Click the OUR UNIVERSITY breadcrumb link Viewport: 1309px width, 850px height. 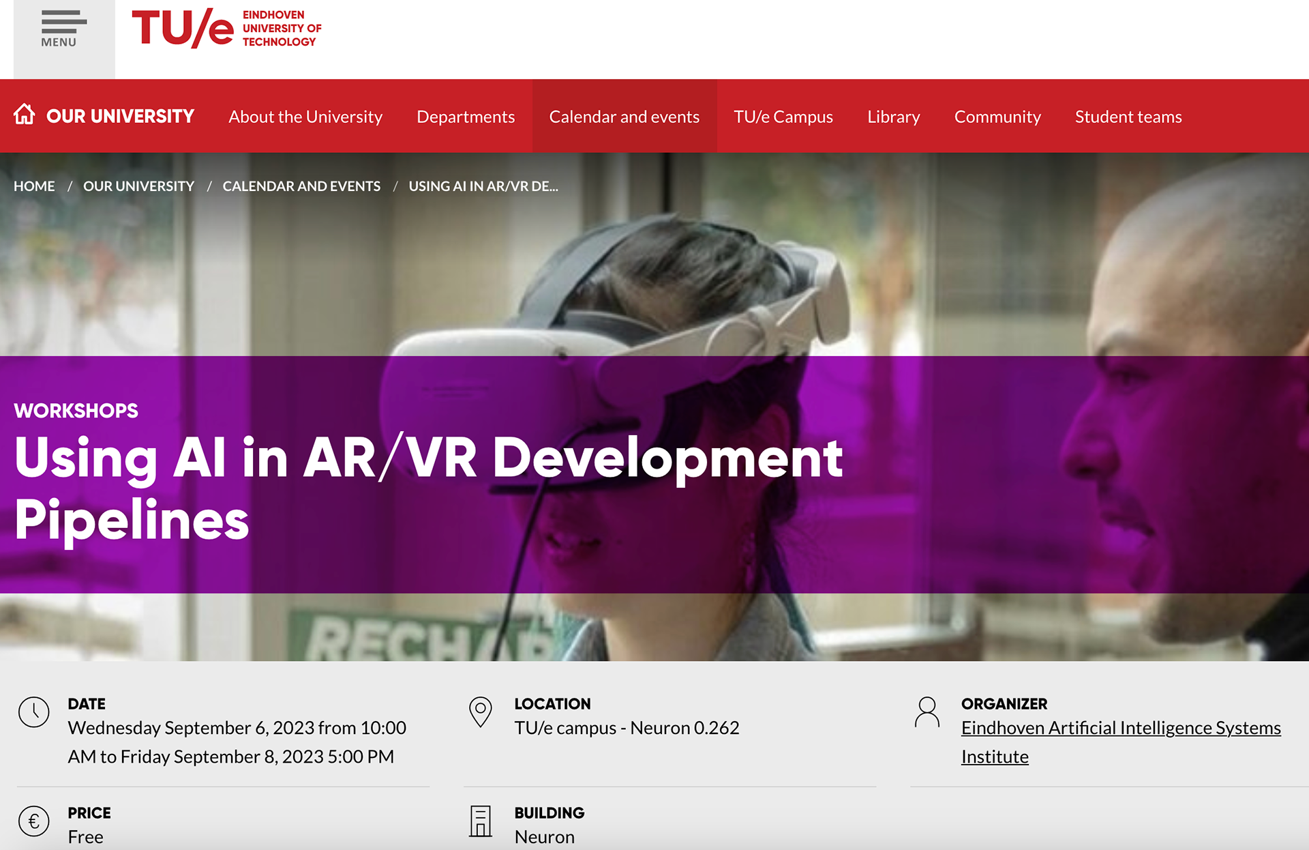point(138,186)
